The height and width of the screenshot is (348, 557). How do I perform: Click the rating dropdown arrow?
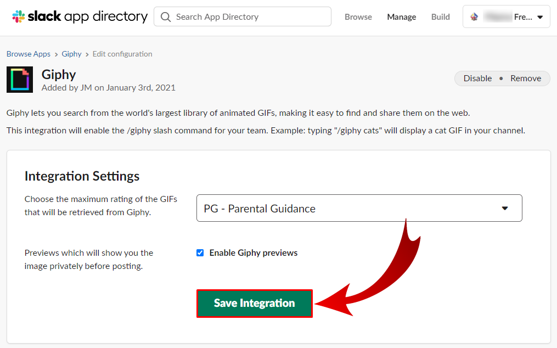click(x=505, y=209)
